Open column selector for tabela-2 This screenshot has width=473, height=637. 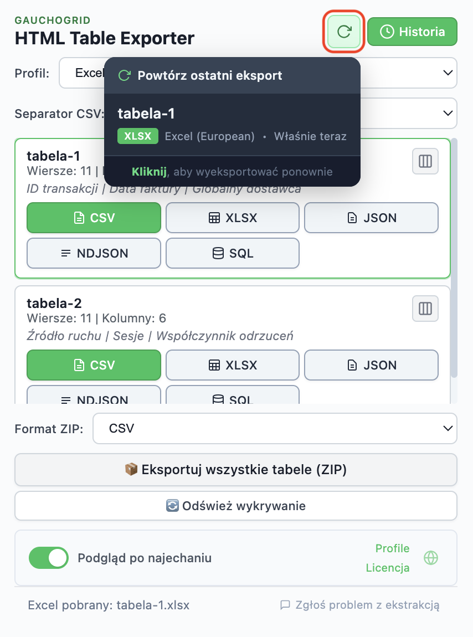point(425,309)
